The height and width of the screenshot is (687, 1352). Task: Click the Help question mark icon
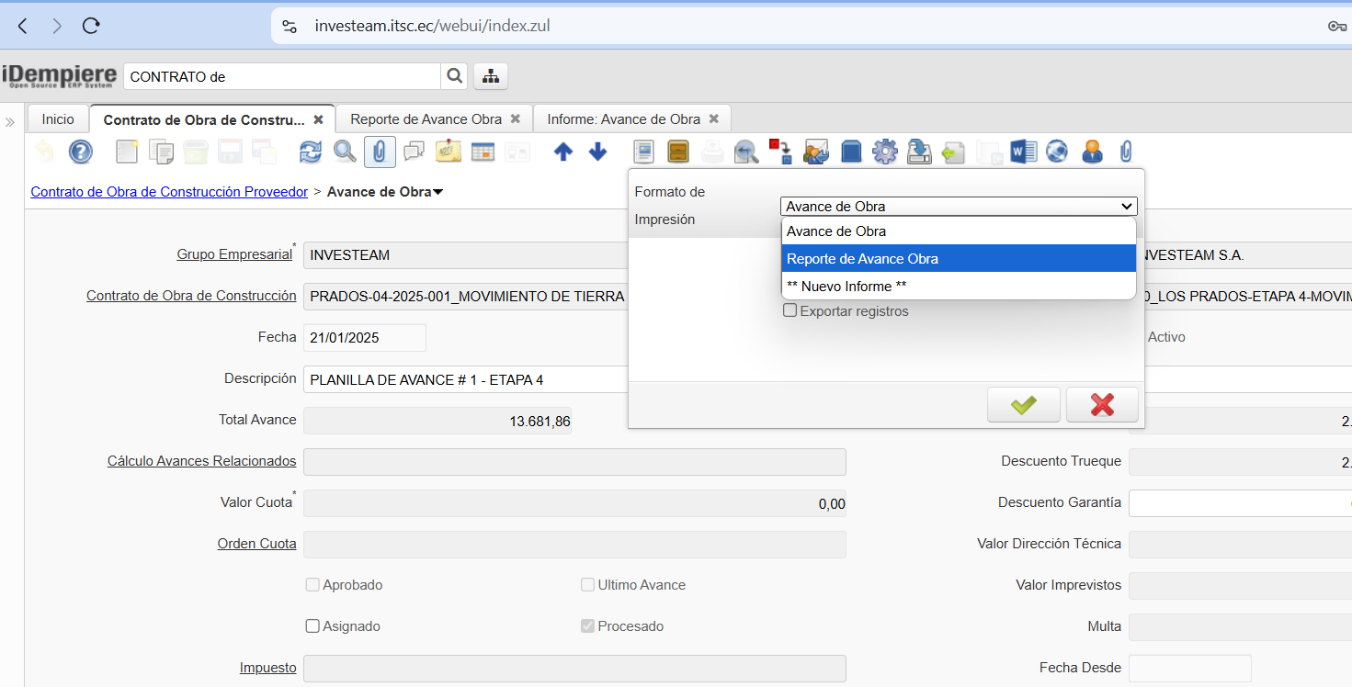coord(81,152)
